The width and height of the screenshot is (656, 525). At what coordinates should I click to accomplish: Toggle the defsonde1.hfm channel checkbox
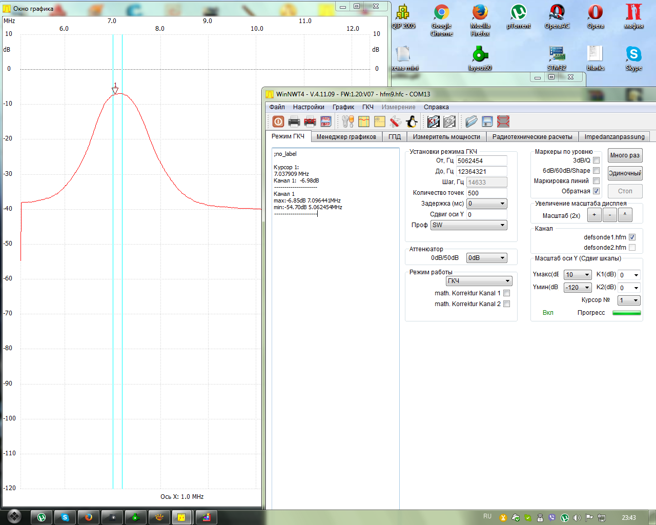point(632,237)
